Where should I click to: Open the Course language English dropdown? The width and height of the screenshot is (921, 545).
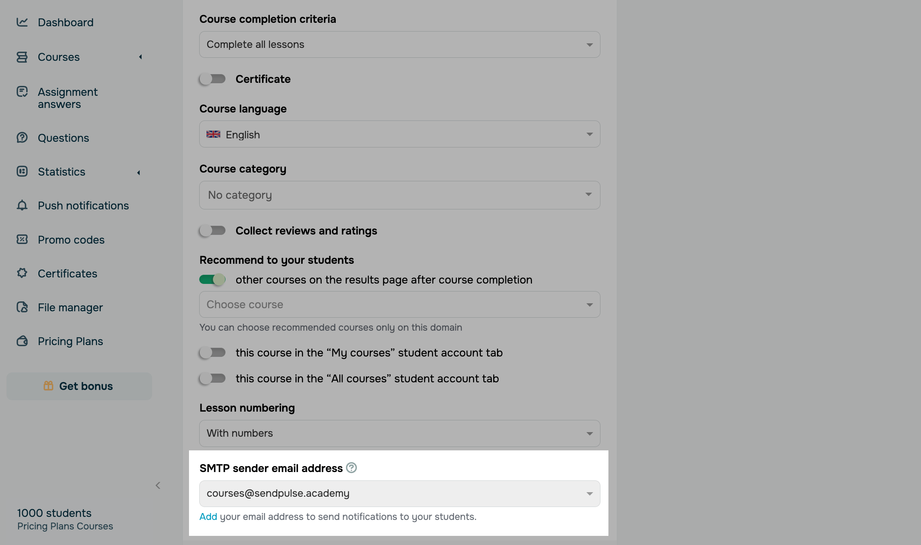399,135
